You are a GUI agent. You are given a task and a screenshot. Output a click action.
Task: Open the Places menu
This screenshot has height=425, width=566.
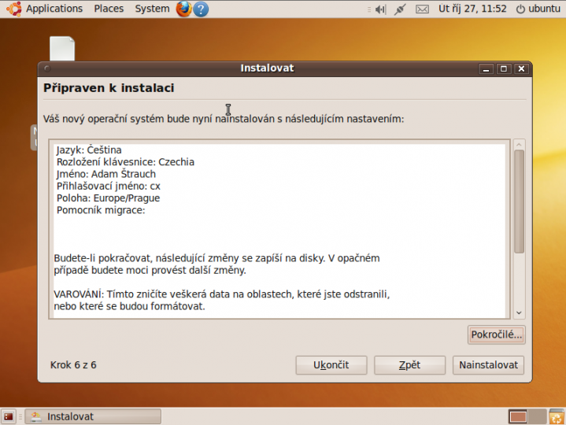(109, 9)
